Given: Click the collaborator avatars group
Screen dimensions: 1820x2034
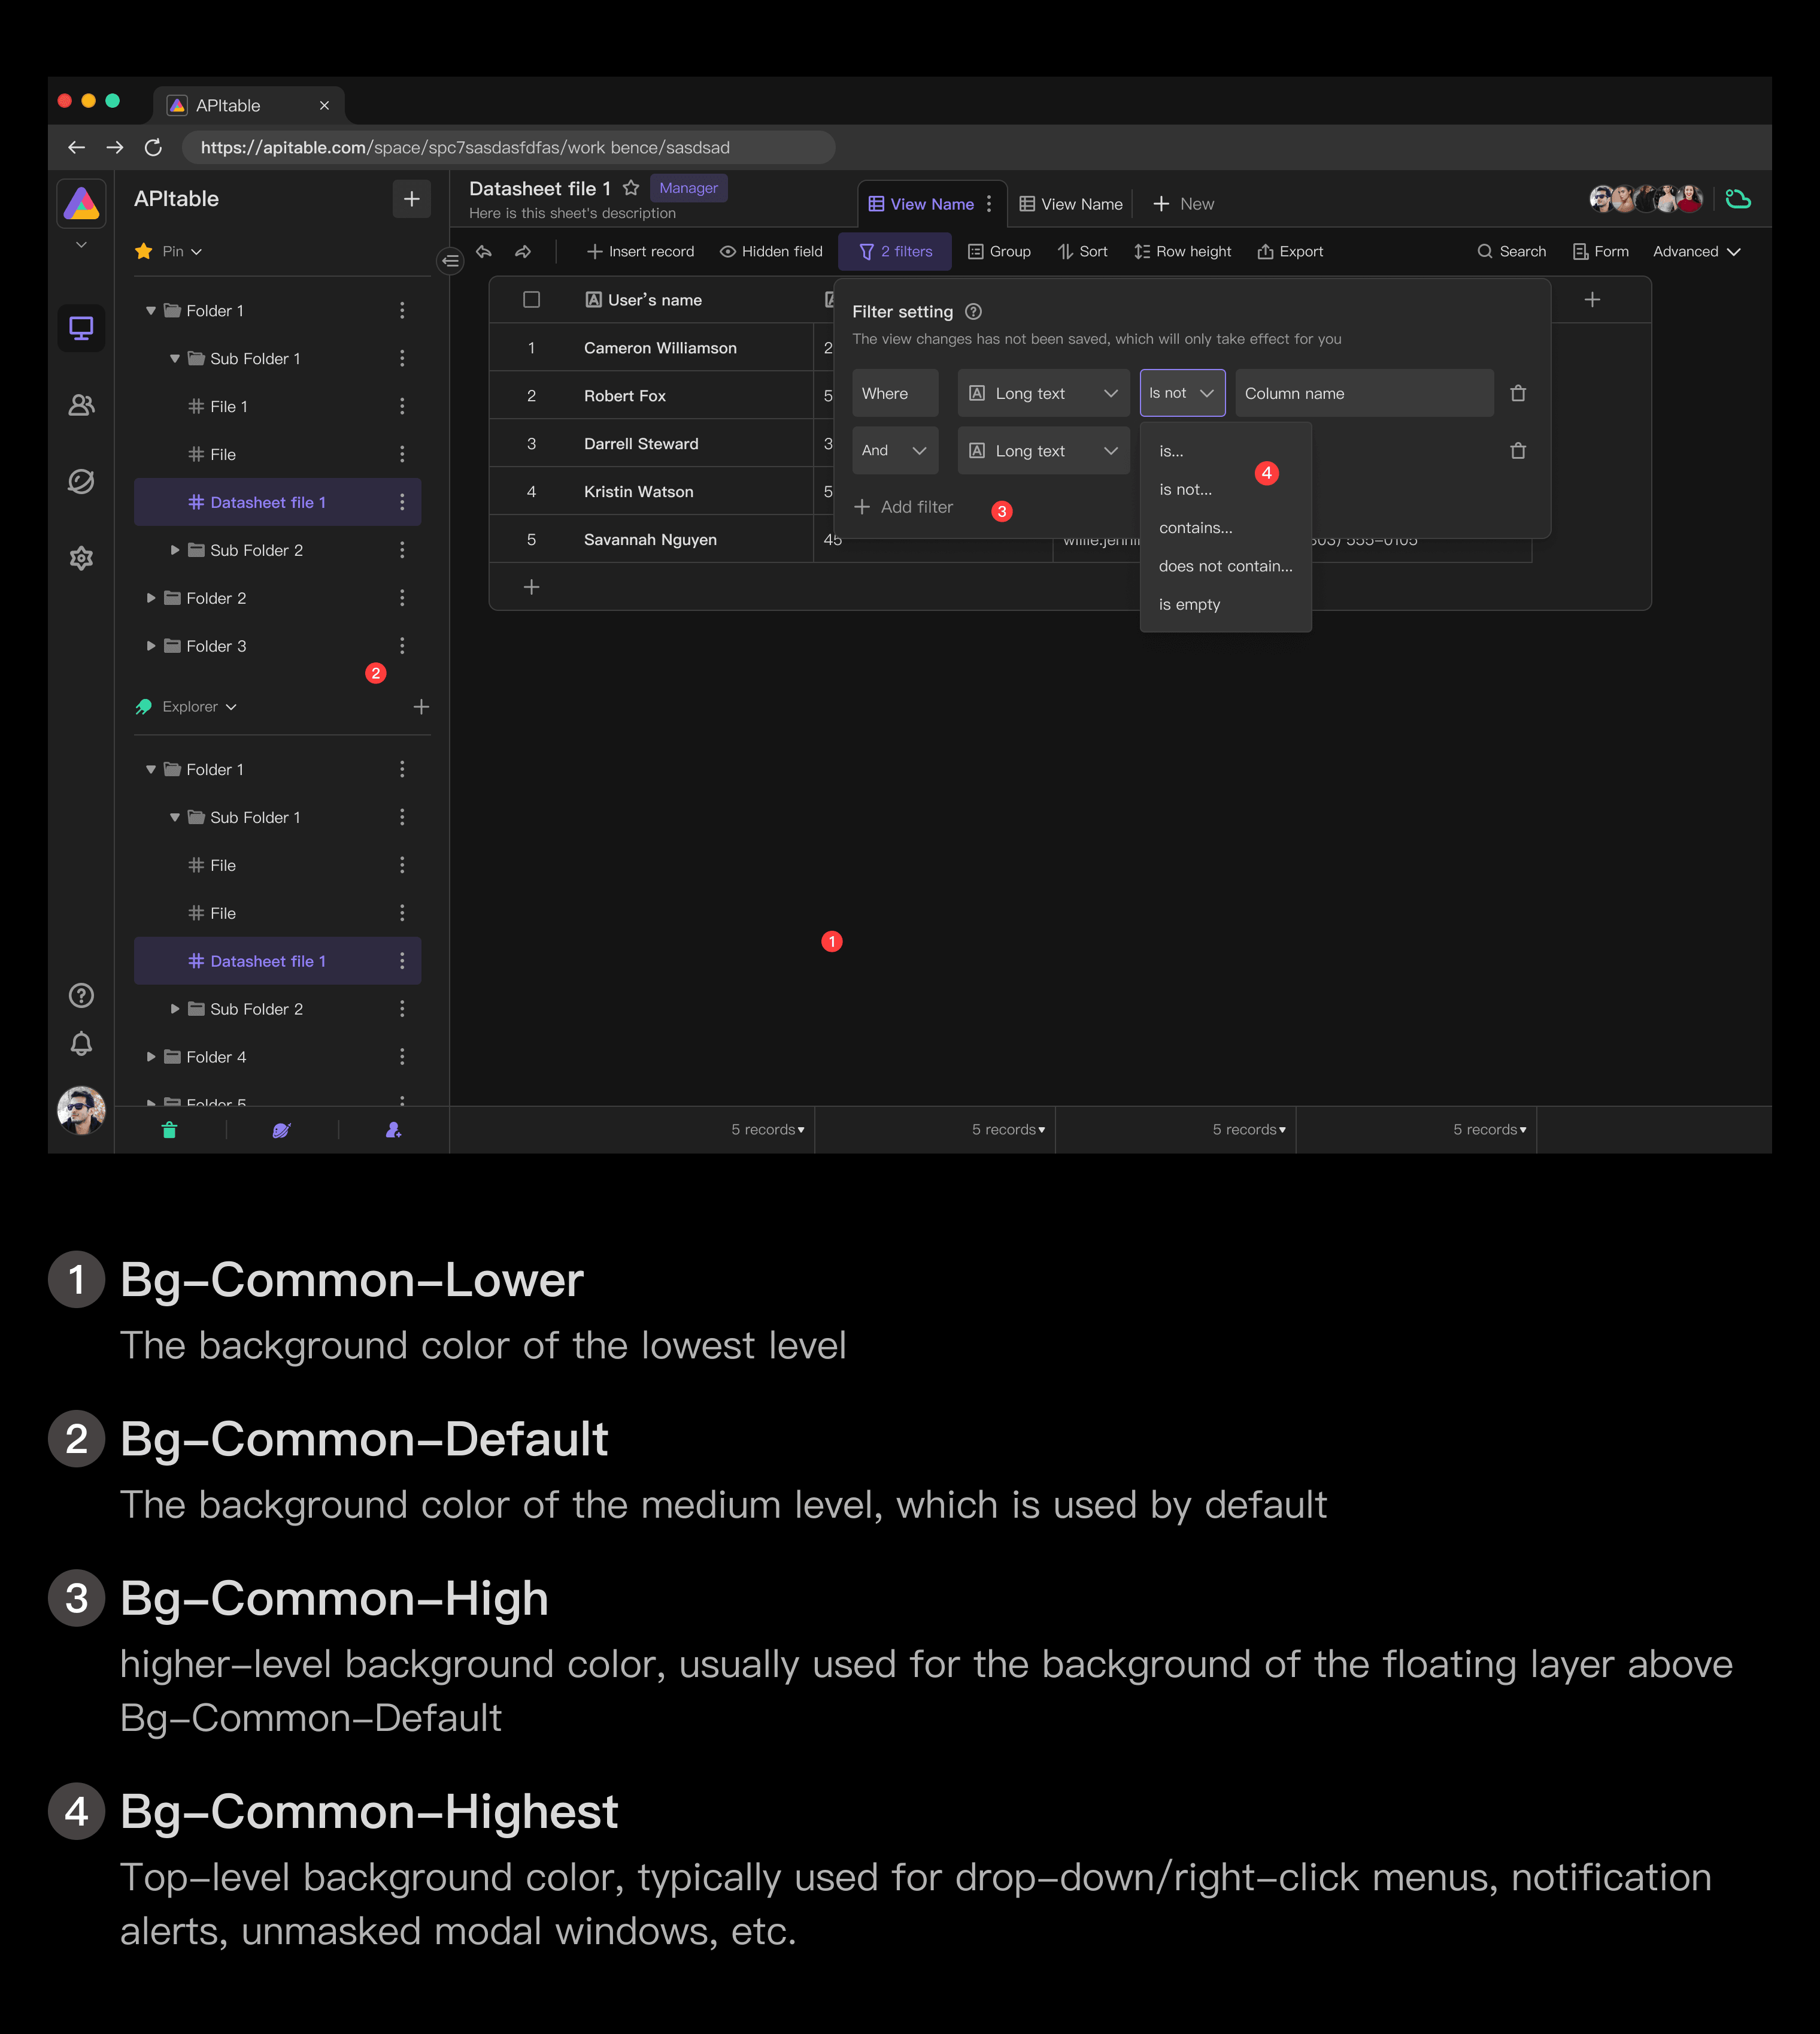Looking at the screenshot, I should coord(1646,199).
